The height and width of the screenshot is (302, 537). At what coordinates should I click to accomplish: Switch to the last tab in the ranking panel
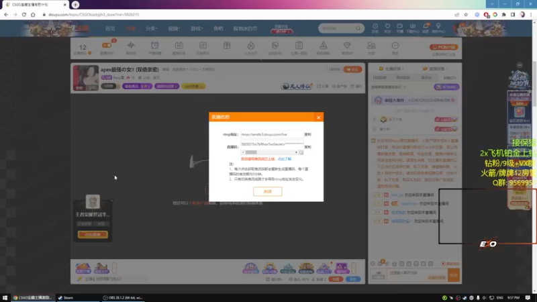(x=450, y=78)
